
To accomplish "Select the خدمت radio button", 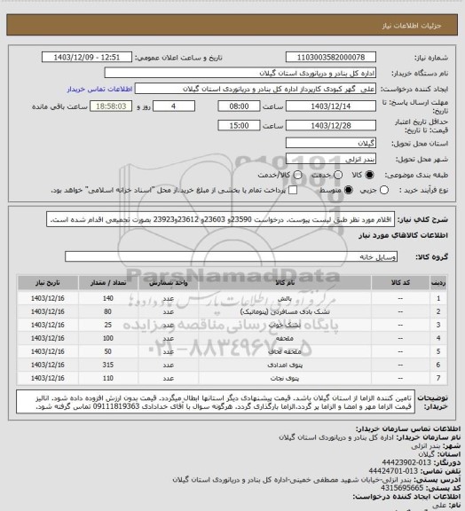I will pos(338,175).
